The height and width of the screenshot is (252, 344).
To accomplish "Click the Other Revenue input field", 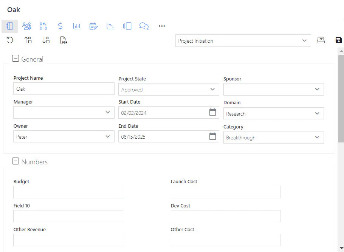I will pos(68,240).
